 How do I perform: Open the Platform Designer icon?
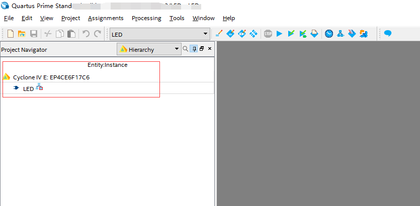coord(364,34)
